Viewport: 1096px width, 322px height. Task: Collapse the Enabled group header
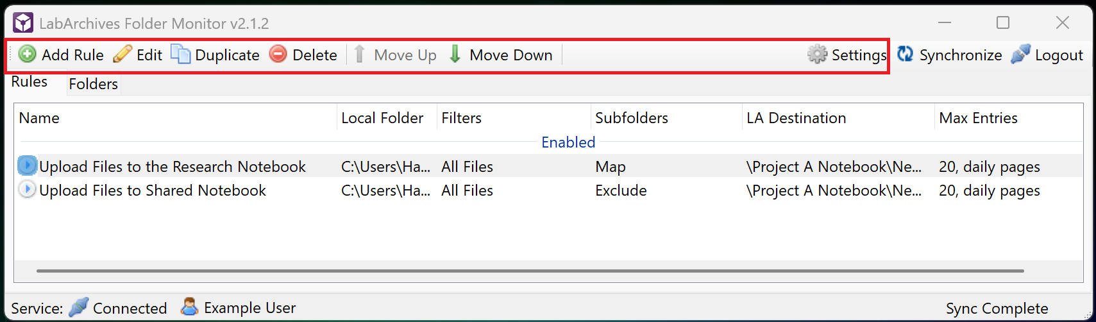pos(568,142)
